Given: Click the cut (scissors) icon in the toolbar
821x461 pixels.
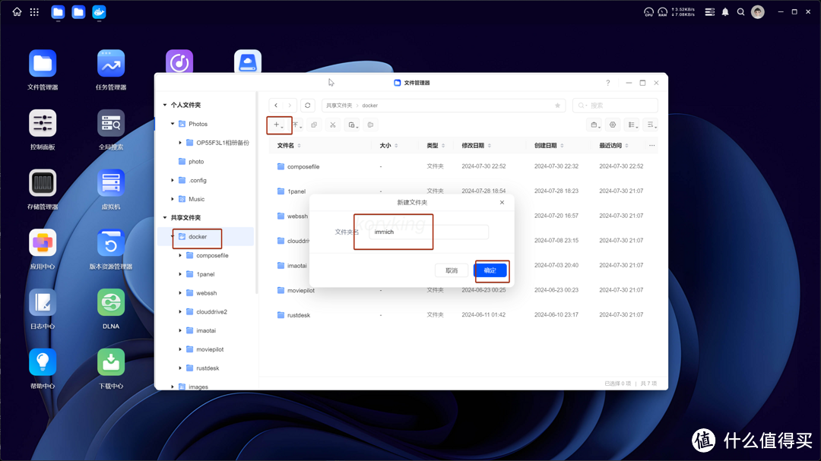Looking at the screenshot, I should pos(332,125).
